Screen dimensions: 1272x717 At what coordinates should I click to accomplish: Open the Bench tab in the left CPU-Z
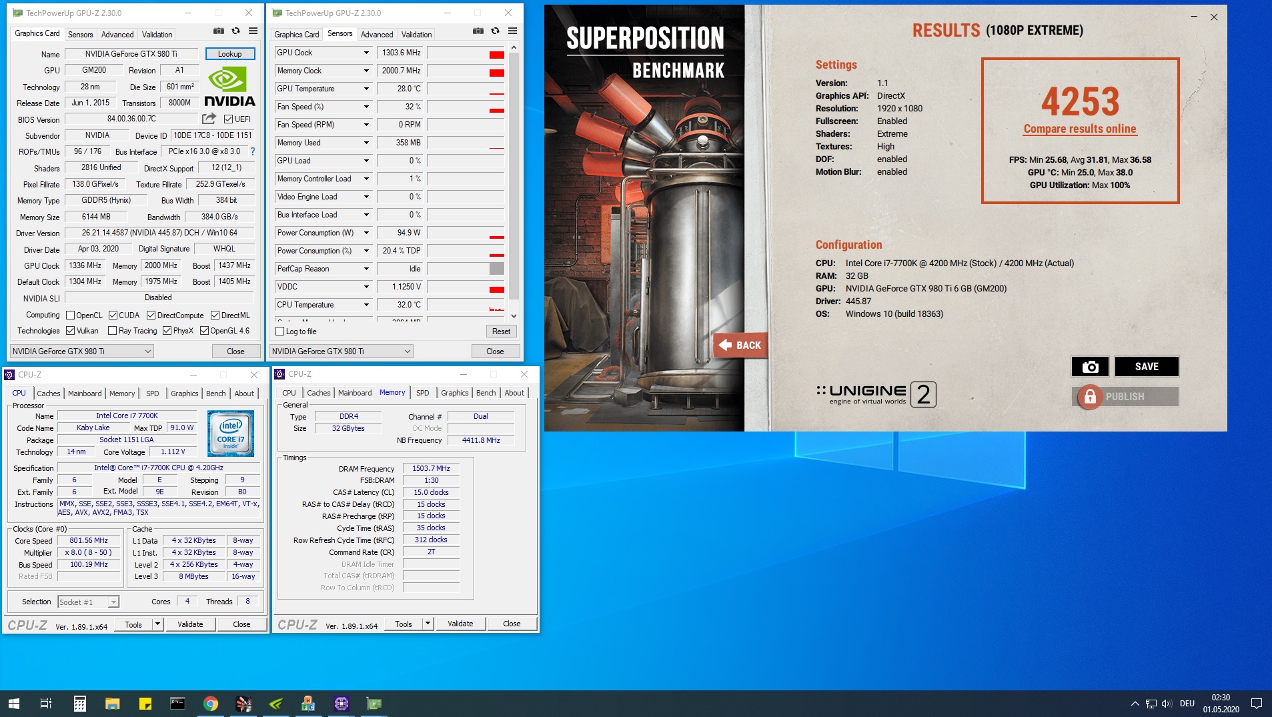(215, 394)
